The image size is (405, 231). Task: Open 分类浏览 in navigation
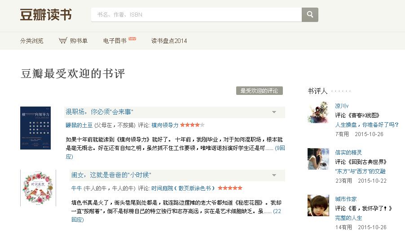(x=32, y=41)
